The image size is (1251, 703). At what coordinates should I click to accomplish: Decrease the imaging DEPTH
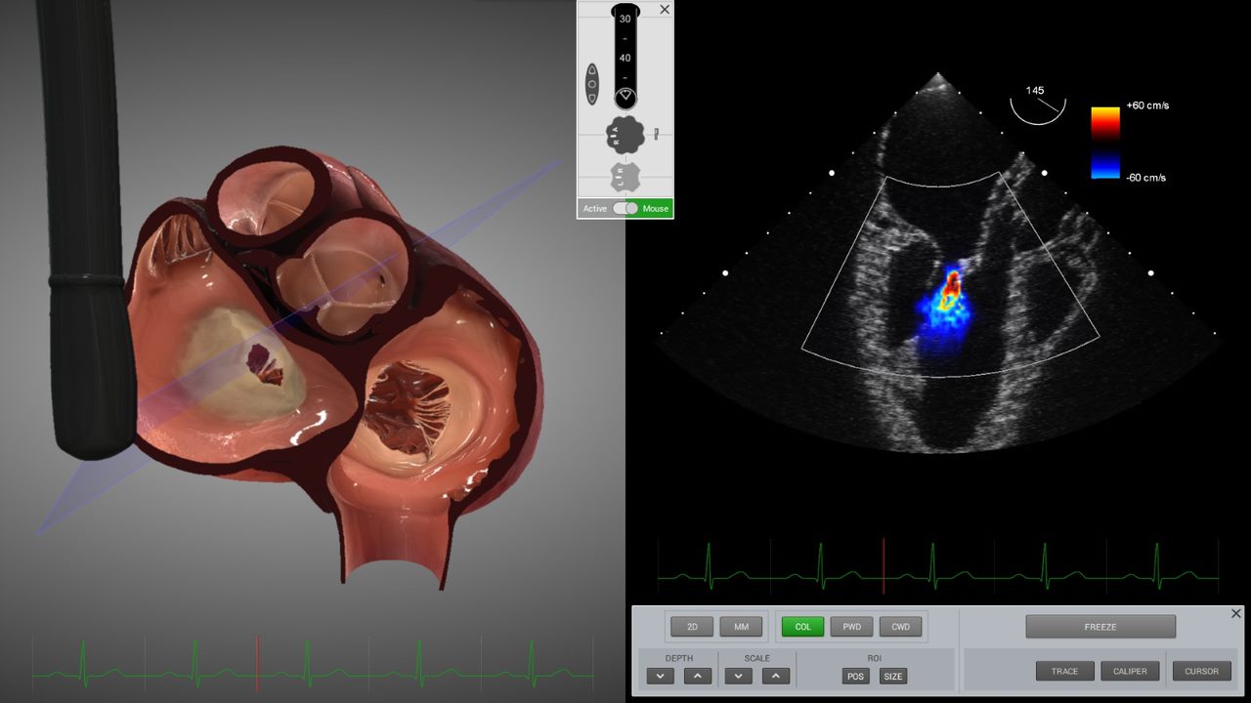[660, 676]
